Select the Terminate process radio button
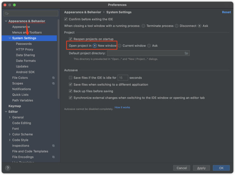The image size is (235, 175). pyautogui.click(x=143, y=26)
